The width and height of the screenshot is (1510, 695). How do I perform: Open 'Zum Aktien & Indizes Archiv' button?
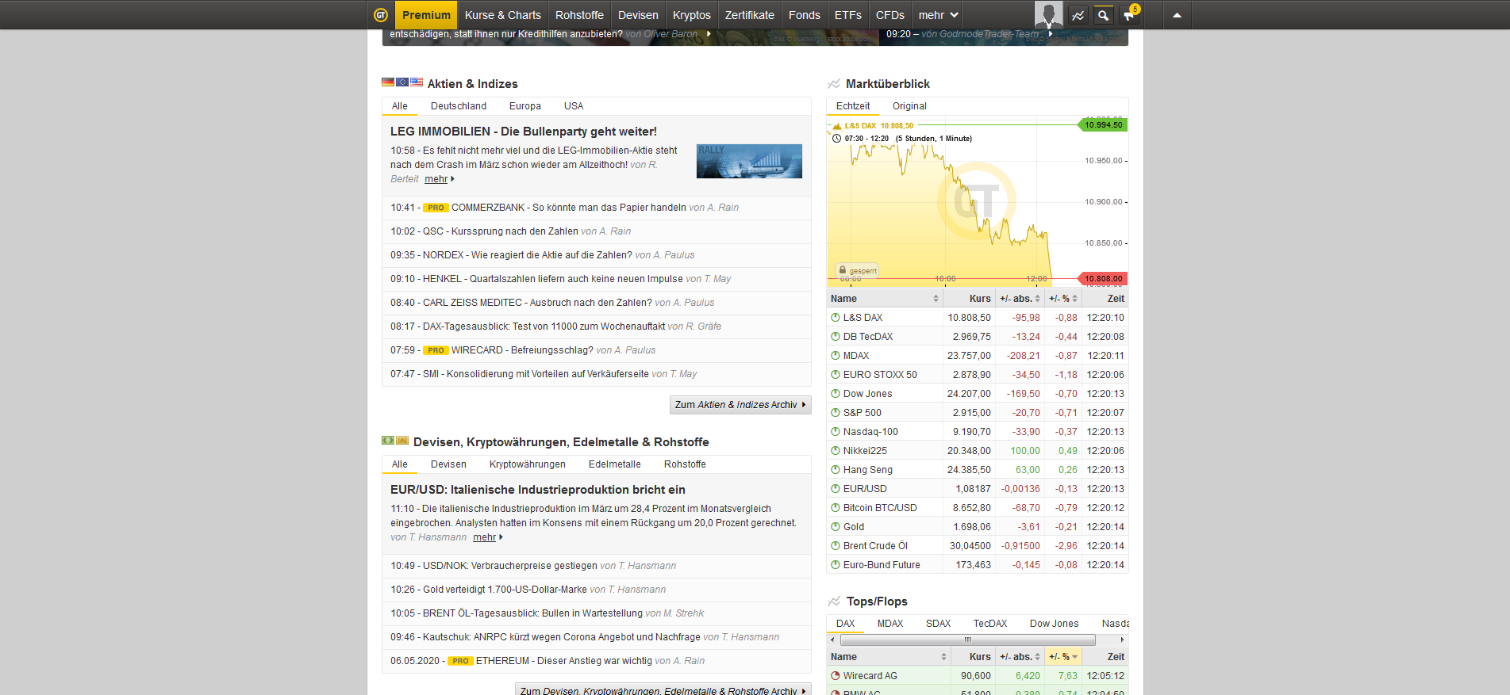740,404
